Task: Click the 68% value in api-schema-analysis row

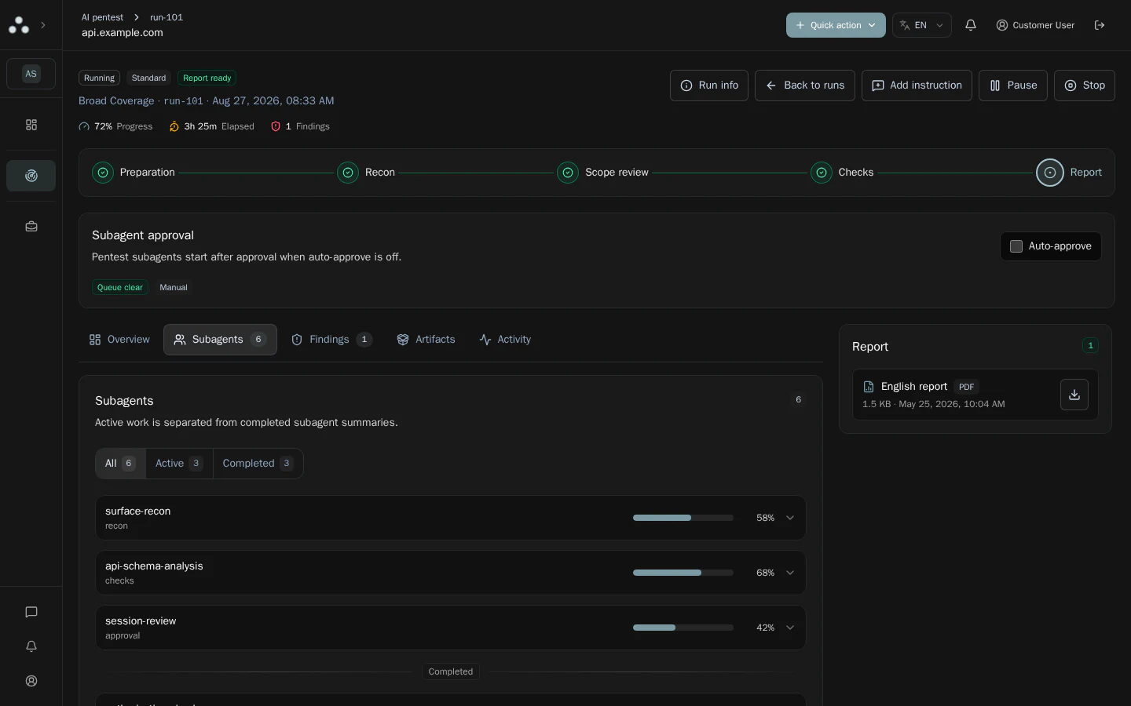Action: [x=766, y=573]
